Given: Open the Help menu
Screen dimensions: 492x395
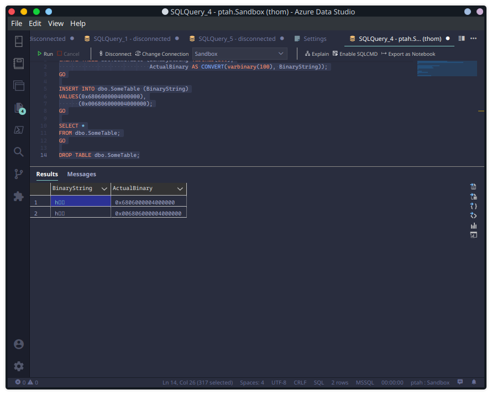Looking at the screenshot, I should pyautogui.click(x=78, y=24).
